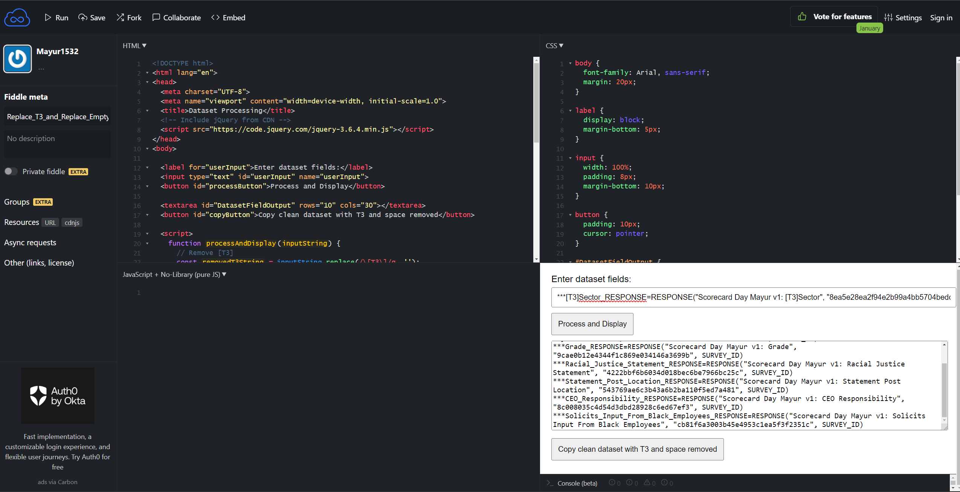Click the second console counter icon
The width and height of the screenshot is (960, 492).
629,483
